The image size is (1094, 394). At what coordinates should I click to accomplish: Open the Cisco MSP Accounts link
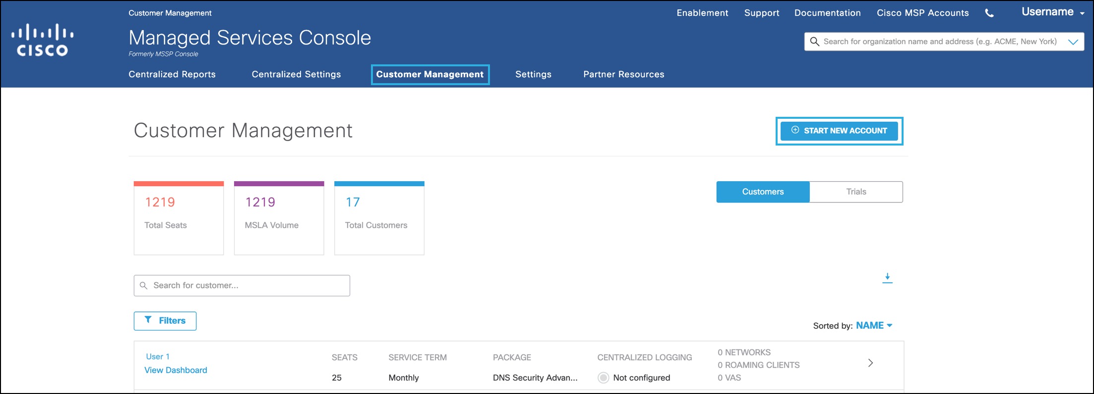click(922, 13)
